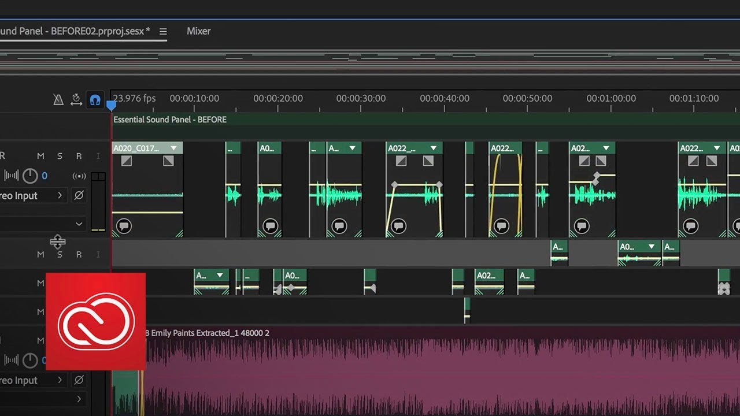This screenshot has height=416, width=740.
Task: Select right volume keyframe on A022_ clip
Action: (x=439, y=185)
